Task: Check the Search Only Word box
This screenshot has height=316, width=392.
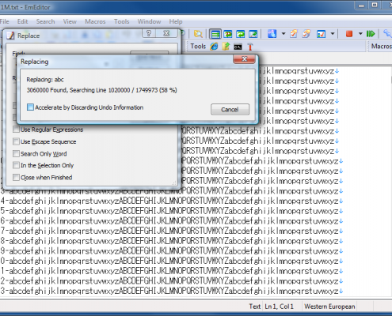Action: click(x=16, y=154)
